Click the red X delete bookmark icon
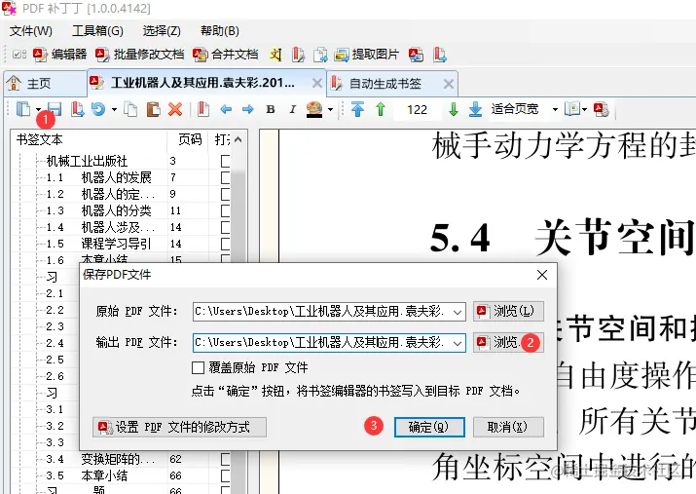This screenshot has height=494, width=696. [175, 109]
